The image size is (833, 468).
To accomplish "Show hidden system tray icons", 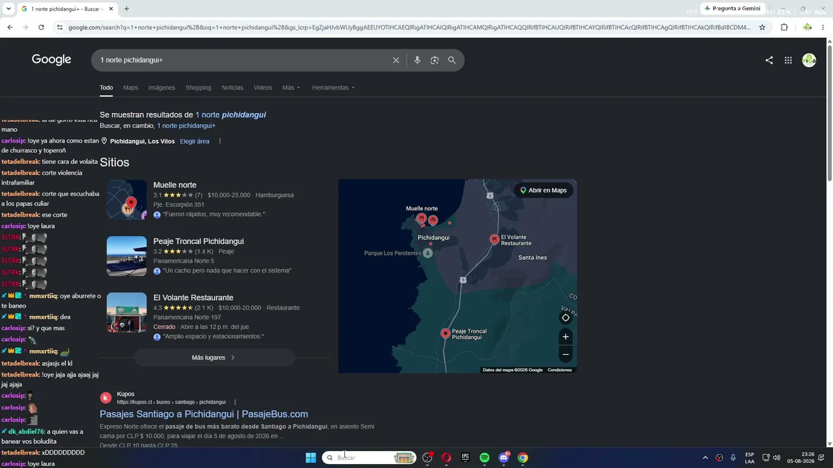I will click(705, 458).
